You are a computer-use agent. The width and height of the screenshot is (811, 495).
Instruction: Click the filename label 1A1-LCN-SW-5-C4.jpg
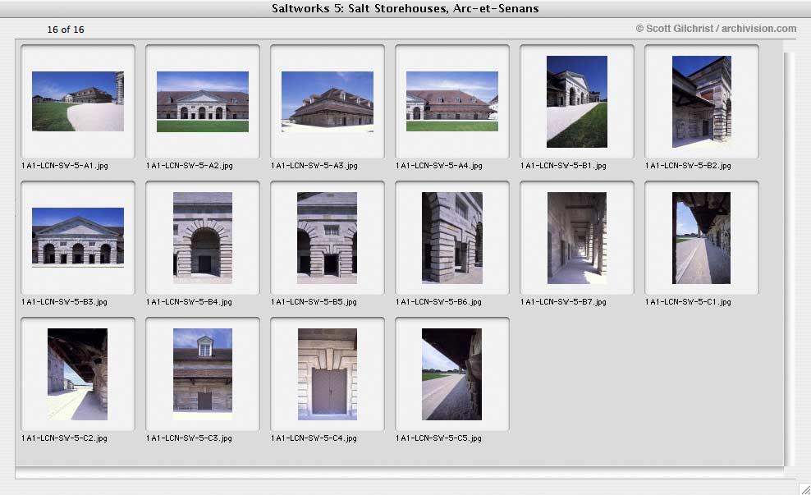314,438
